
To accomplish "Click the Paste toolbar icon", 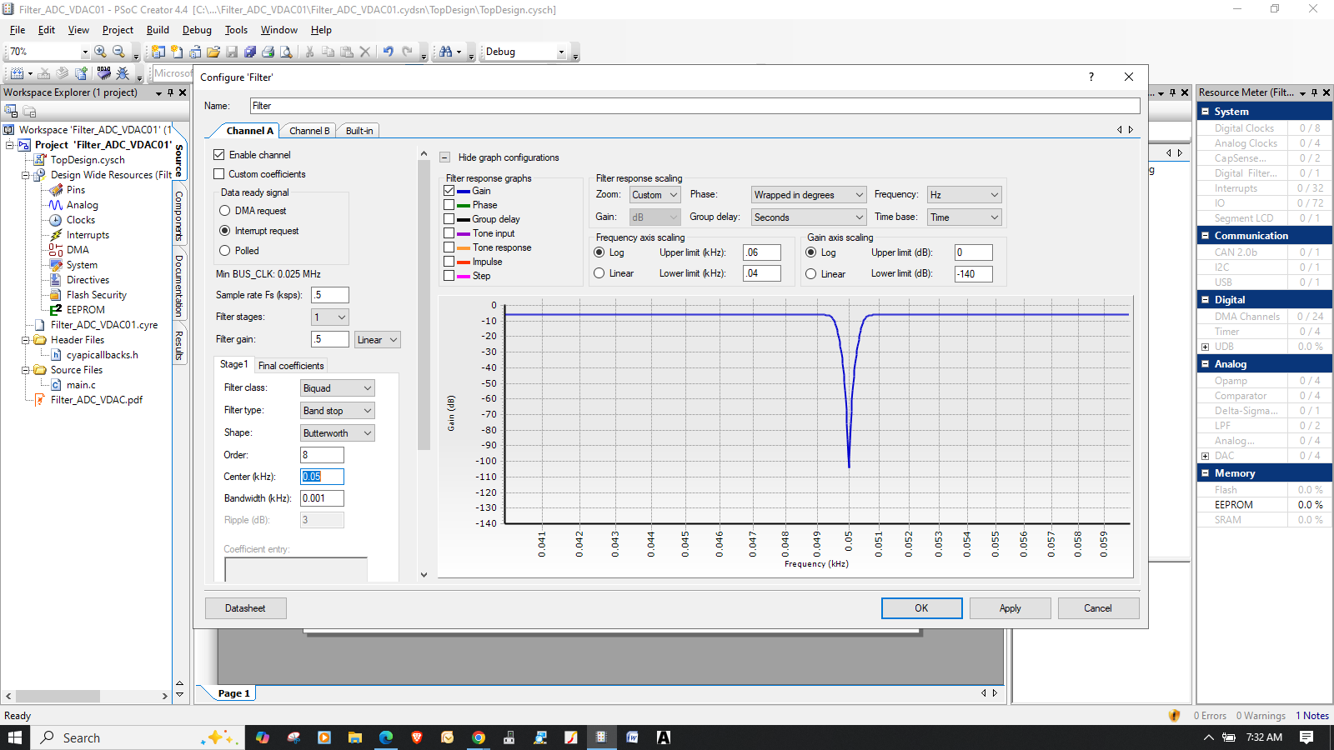I will coord(346,52).
